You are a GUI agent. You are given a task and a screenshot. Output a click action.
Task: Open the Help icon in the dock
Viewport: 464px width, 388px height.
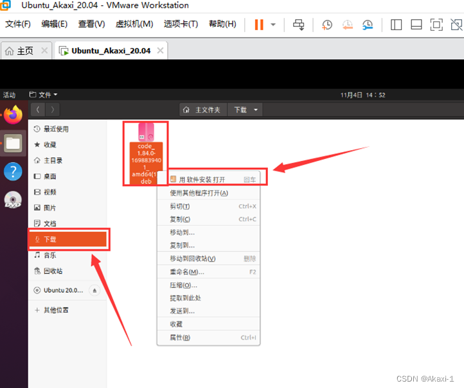coord(13,171)
